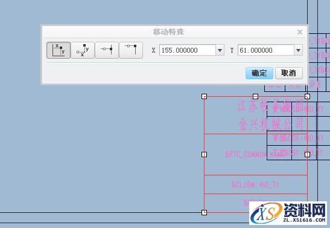The width and height of the screenshot is (330, 228).
Task: Click the &CLJBM table cell text
Action: 255,185
